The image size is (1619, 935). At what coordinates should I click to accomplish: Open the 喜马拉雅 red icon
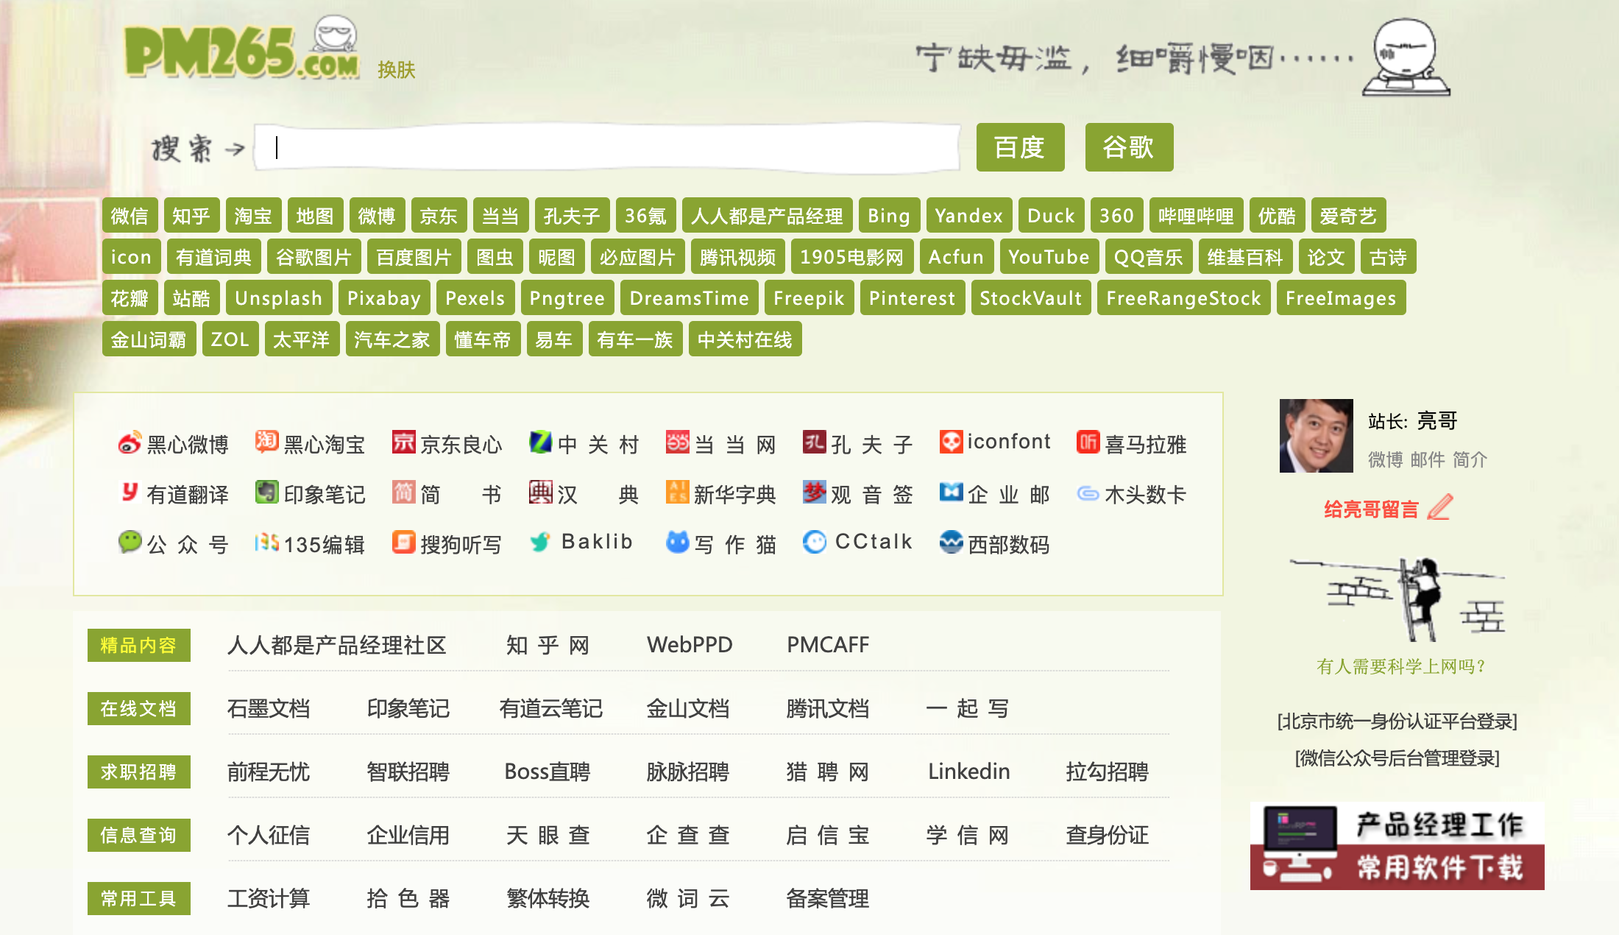[1088, 442]
